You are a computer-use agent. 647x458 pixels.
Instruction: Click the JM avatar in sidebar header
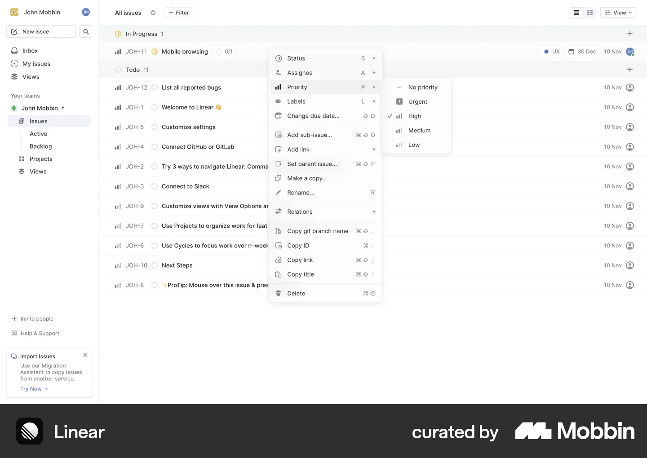(x=86, y=12)
